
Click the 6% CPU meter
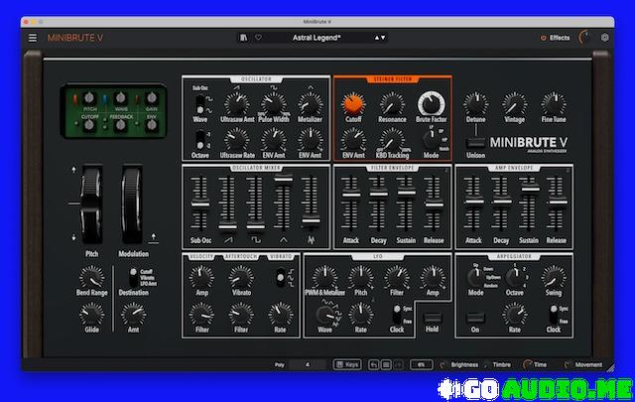point(421,364)
